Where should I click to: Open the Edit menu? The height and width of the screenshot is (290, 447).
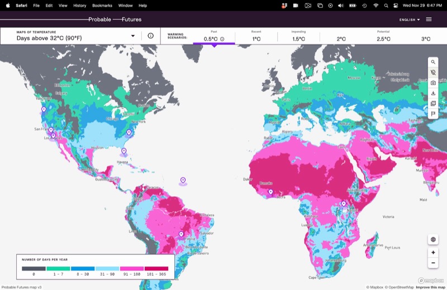(x=49, y=6)
